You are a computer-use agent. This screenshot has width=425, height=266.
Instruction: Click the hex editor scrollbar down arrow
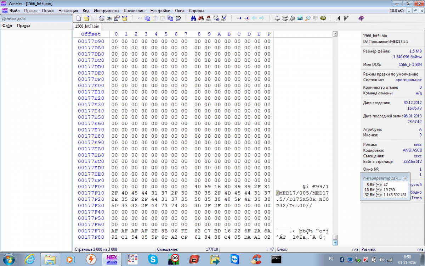point(335,243)
